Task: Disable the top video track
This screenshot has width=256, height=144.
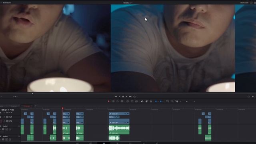Action: (x=10, y=113)
